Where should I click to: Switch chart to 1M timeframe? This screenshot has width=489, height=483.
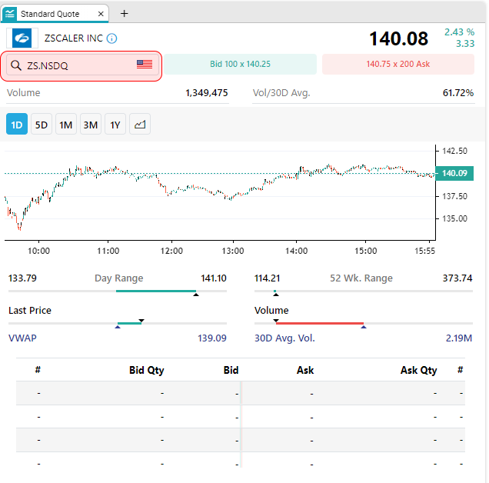(x=66, y=125)
